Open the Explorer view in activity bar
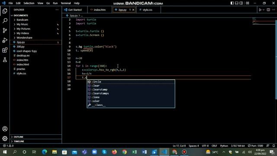 (x=5, y=11)
